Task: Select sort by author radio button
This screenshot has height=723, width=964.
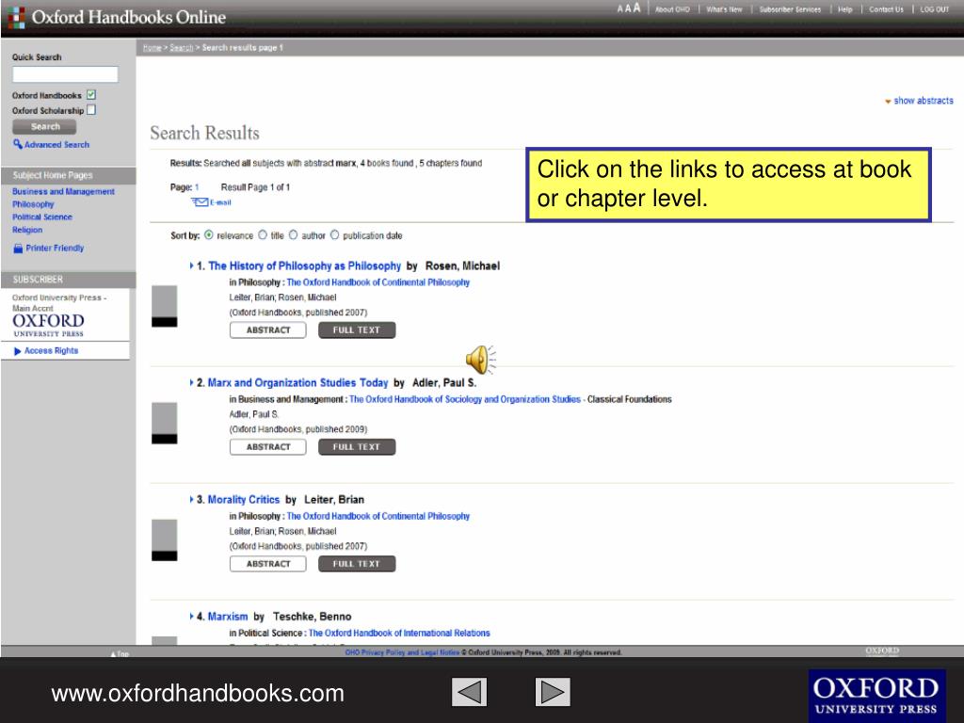Action: [x=294, y=234]
